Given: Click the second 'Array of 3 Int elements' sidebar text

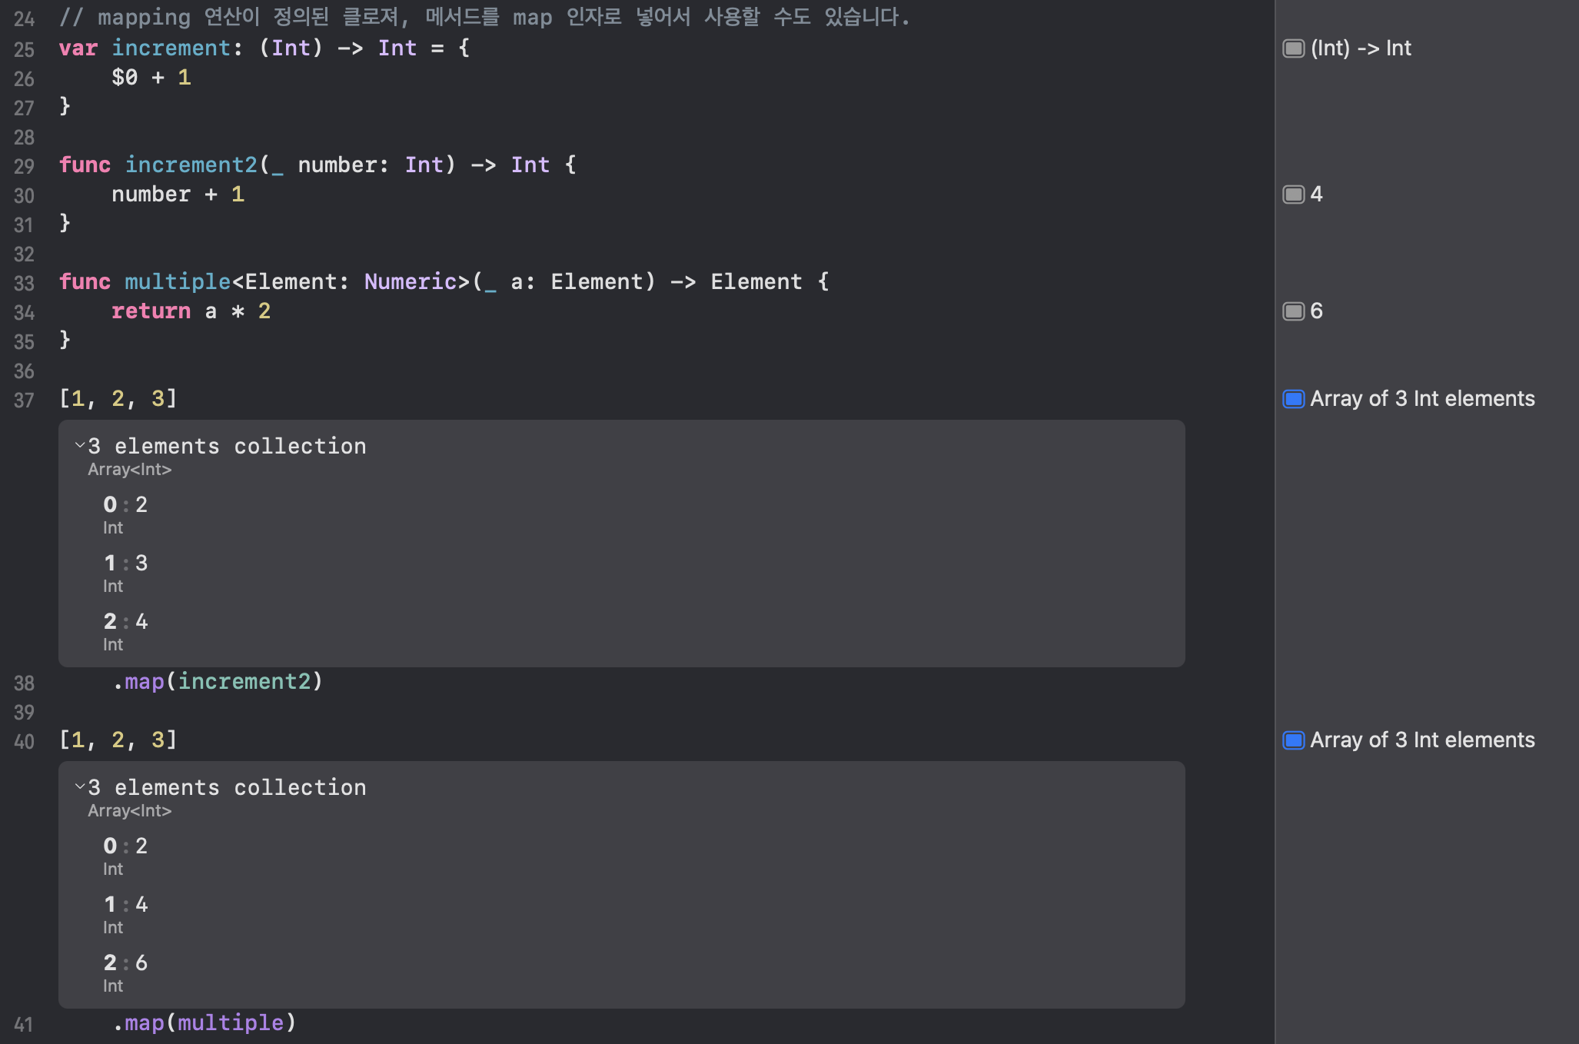Looking at the screenshot, I should coord(1422,740).
